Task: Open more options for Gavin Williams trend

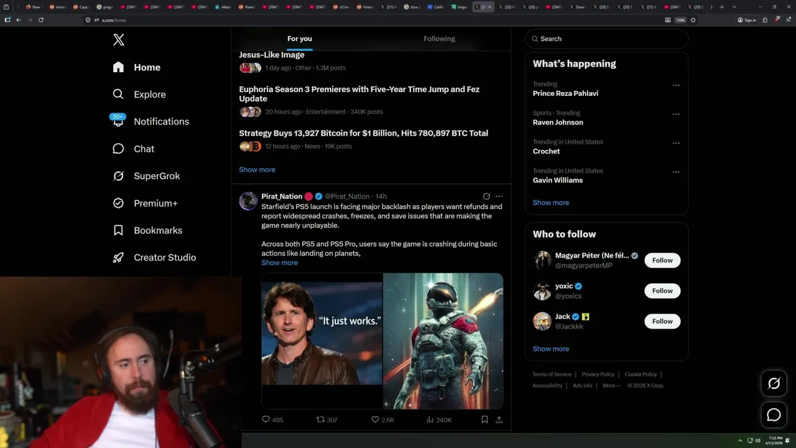Action: click(x=676, y=172)
